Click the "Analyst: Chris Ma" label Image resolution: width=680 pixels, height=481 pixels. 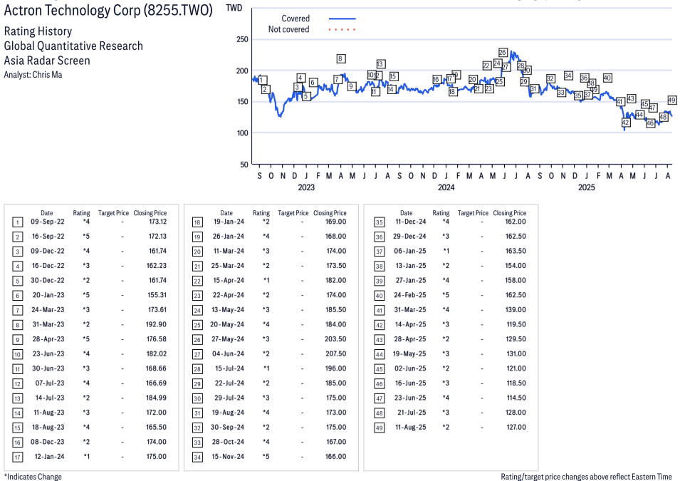33,75
